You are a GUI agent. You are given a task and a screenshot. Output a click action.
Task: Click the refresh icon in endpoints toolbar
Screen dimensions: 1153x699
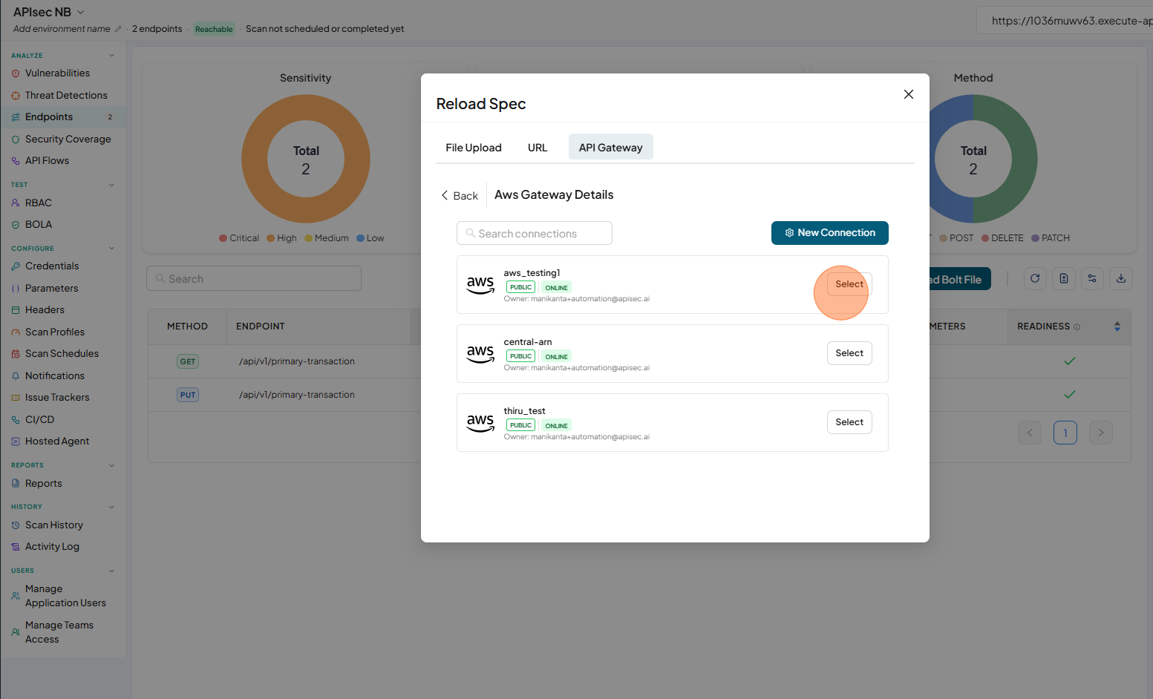(1035, 278)
